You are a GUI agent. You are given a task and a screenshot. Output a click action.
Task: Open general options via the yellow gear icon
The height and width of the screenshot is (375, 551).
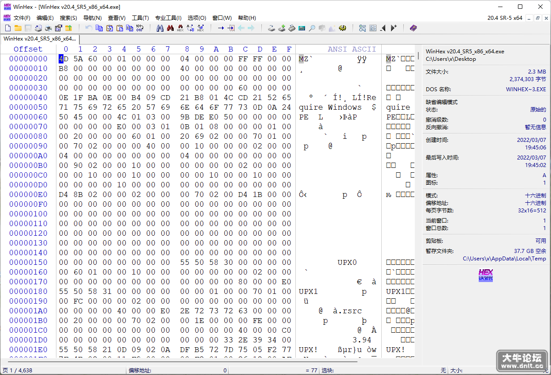click(343, 28)
